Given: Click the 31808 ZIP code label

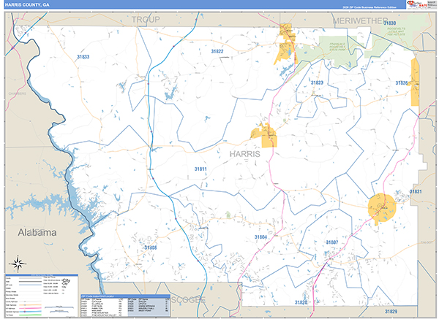Looking at the screenshot, I should point(151,247).
